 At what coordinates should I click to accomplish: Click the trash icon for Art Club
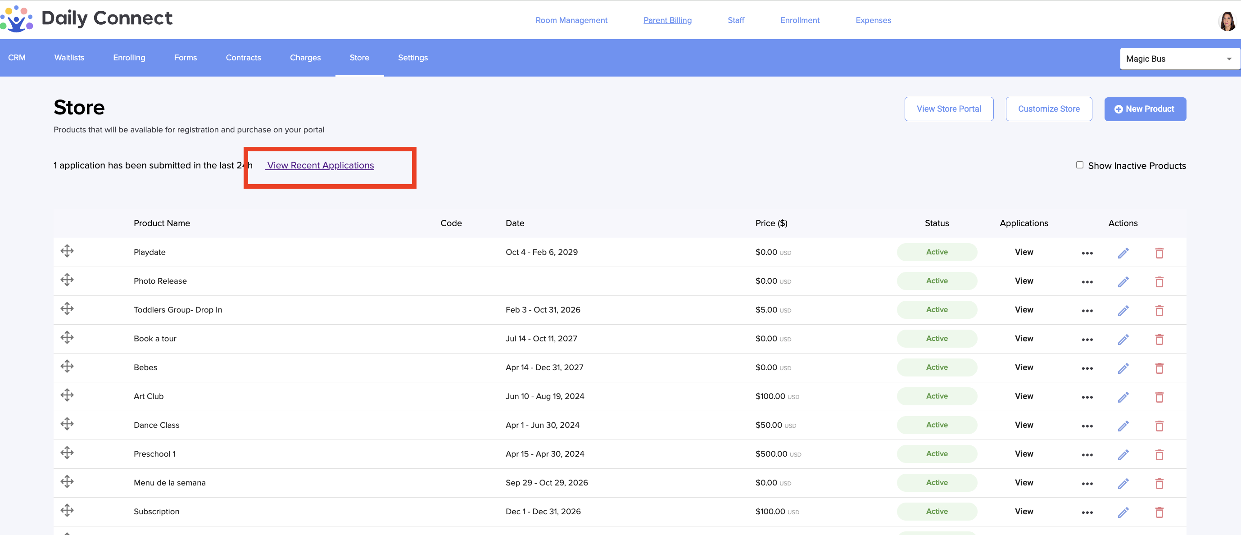(x=1159, y=397)
